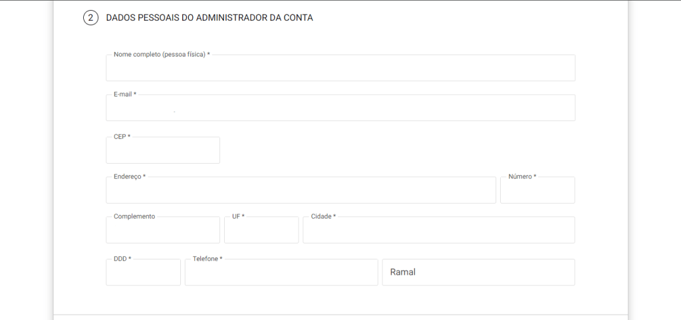Click the 'E-mail *' floating label
Viewport: 681px width, 320px height.
click(x=125, y=94)
